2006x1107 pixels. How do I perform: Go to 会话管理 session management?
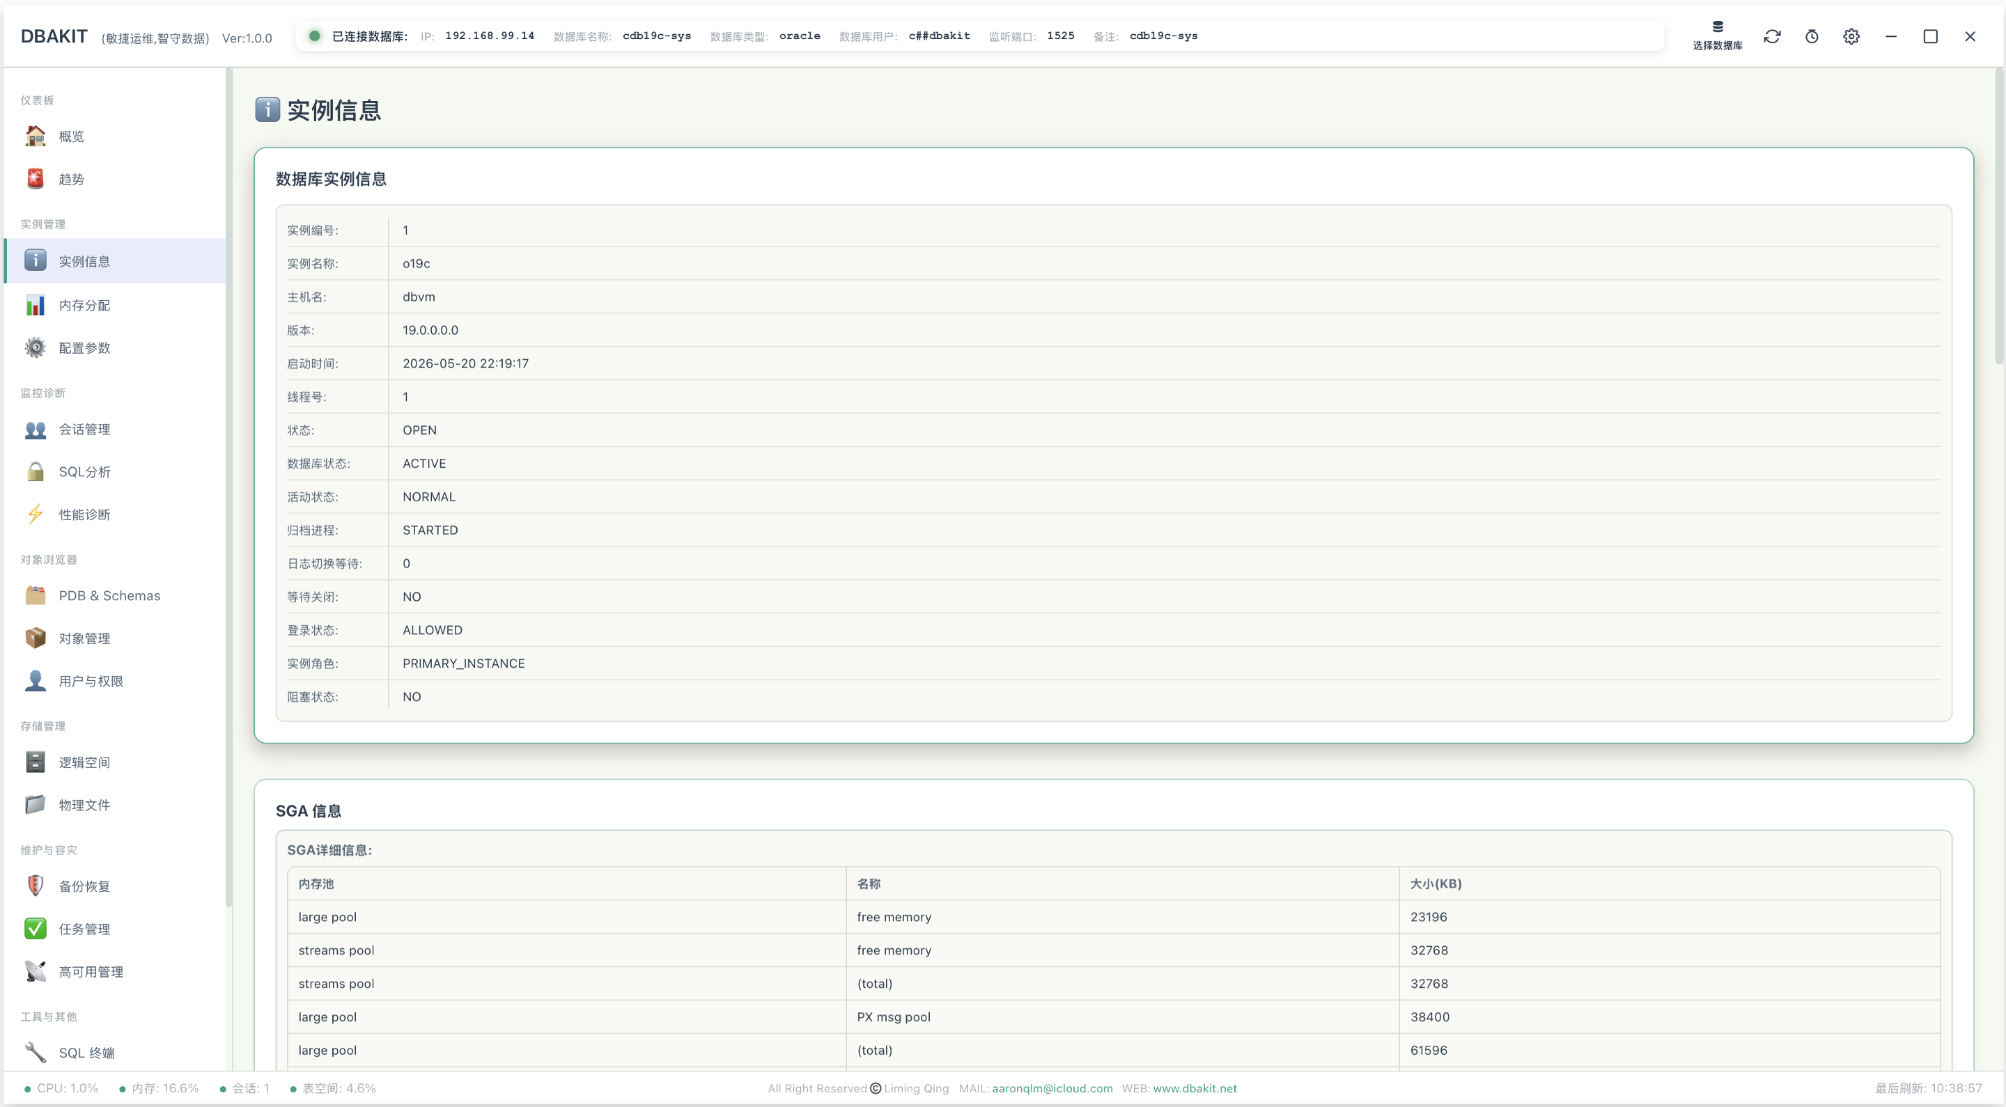pyautogui.click(x=114, y=430)
